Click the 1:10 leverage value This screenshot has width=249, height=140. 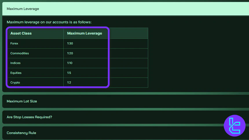coord(70,63)
